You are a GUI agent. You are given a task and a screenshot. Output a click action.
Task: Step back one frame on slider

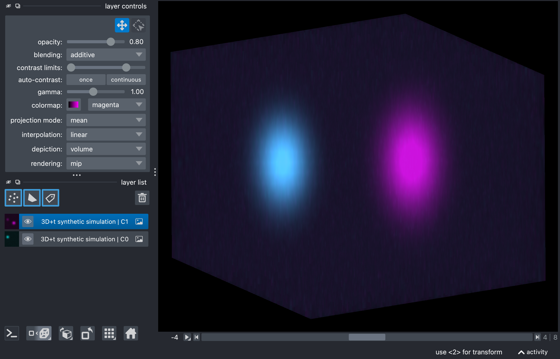pyautogui.click(x=197, y=337)
